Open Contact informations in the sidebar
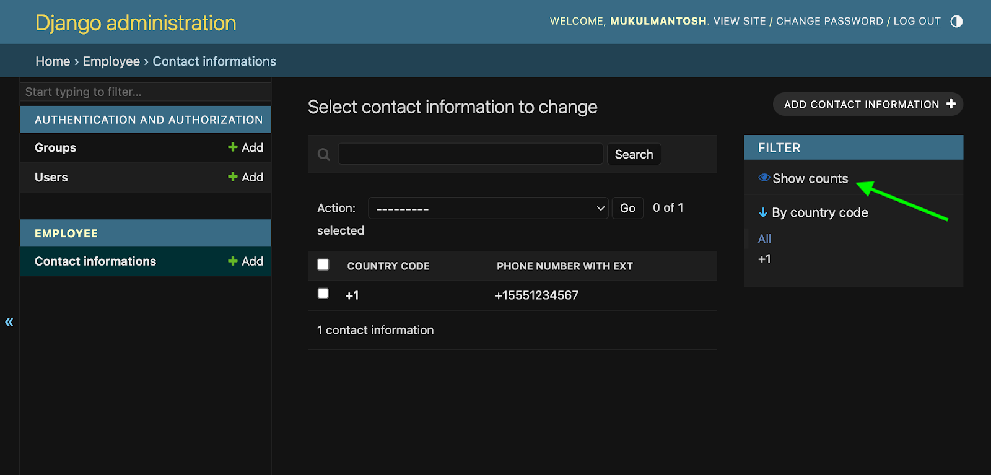The height and width of the screenshot is (475, 991). (95, 261)
